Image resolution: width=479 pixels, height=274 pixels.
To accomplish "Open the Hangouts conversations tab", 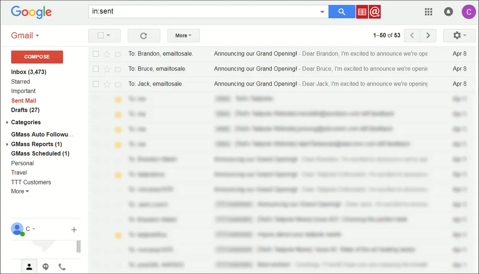I will pos(46,267).
